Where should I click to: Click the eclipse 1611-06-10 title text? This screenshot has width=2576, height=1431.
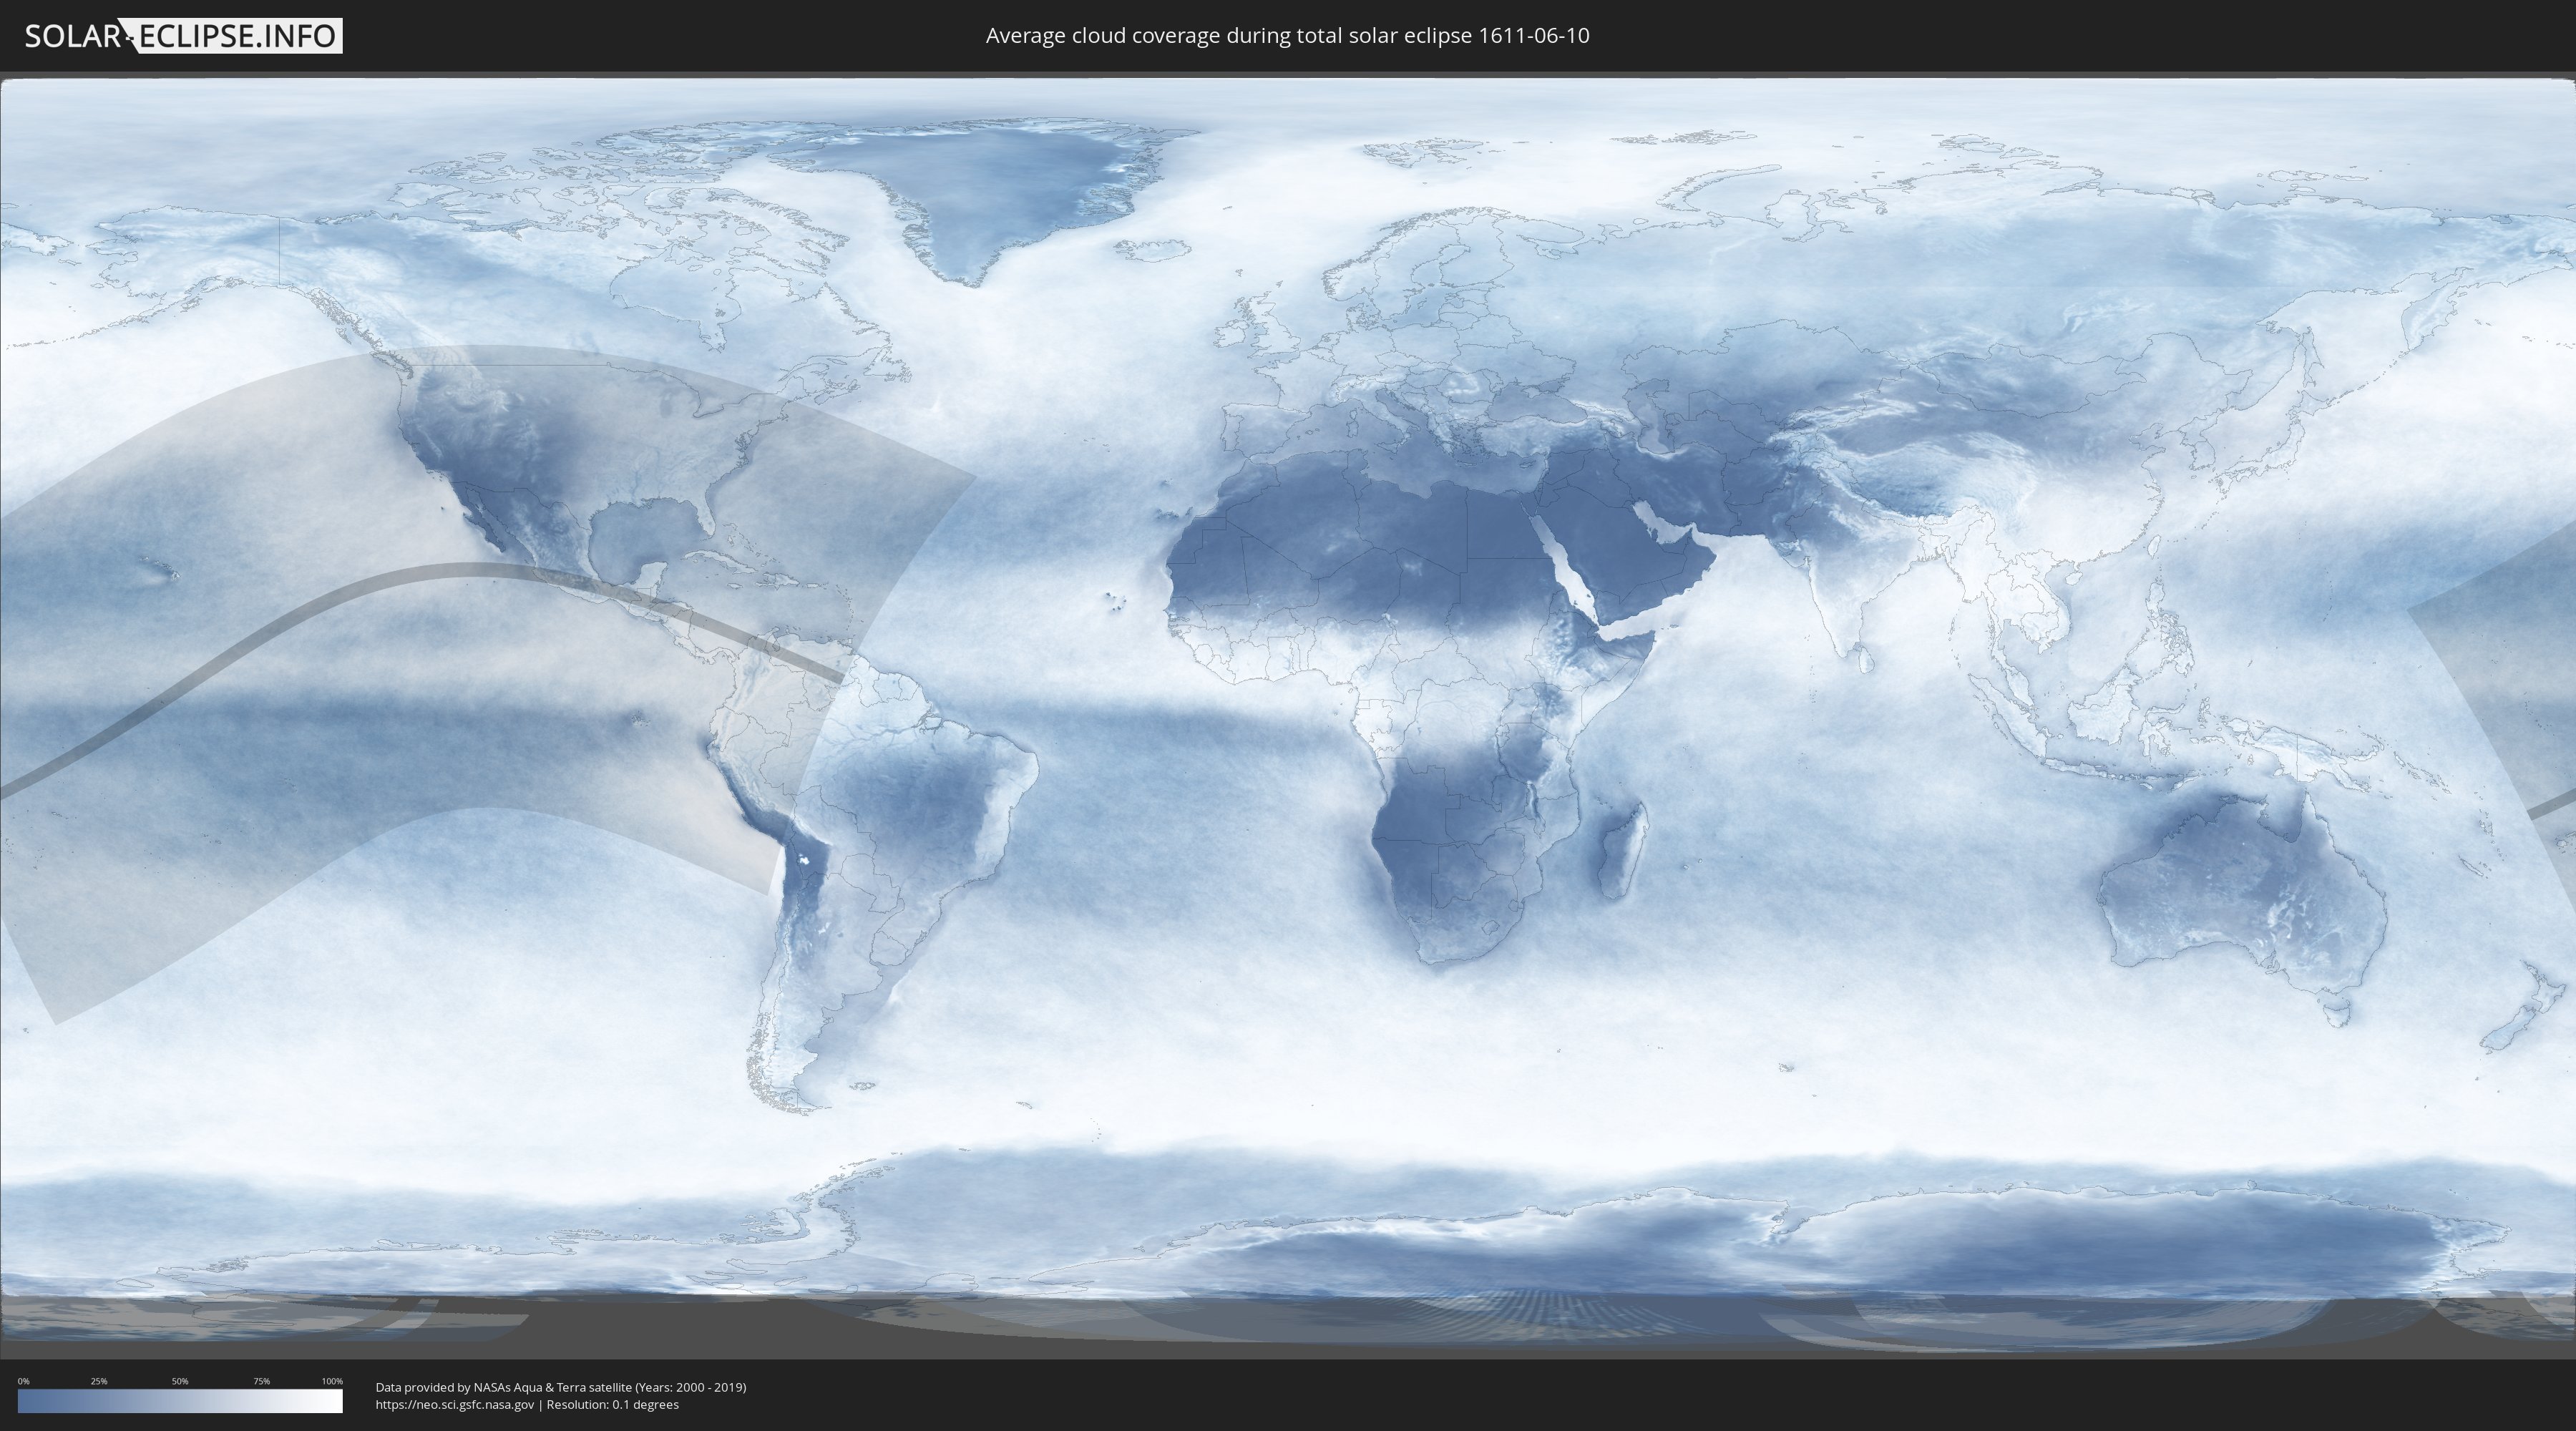click(x=1287, y=36)
